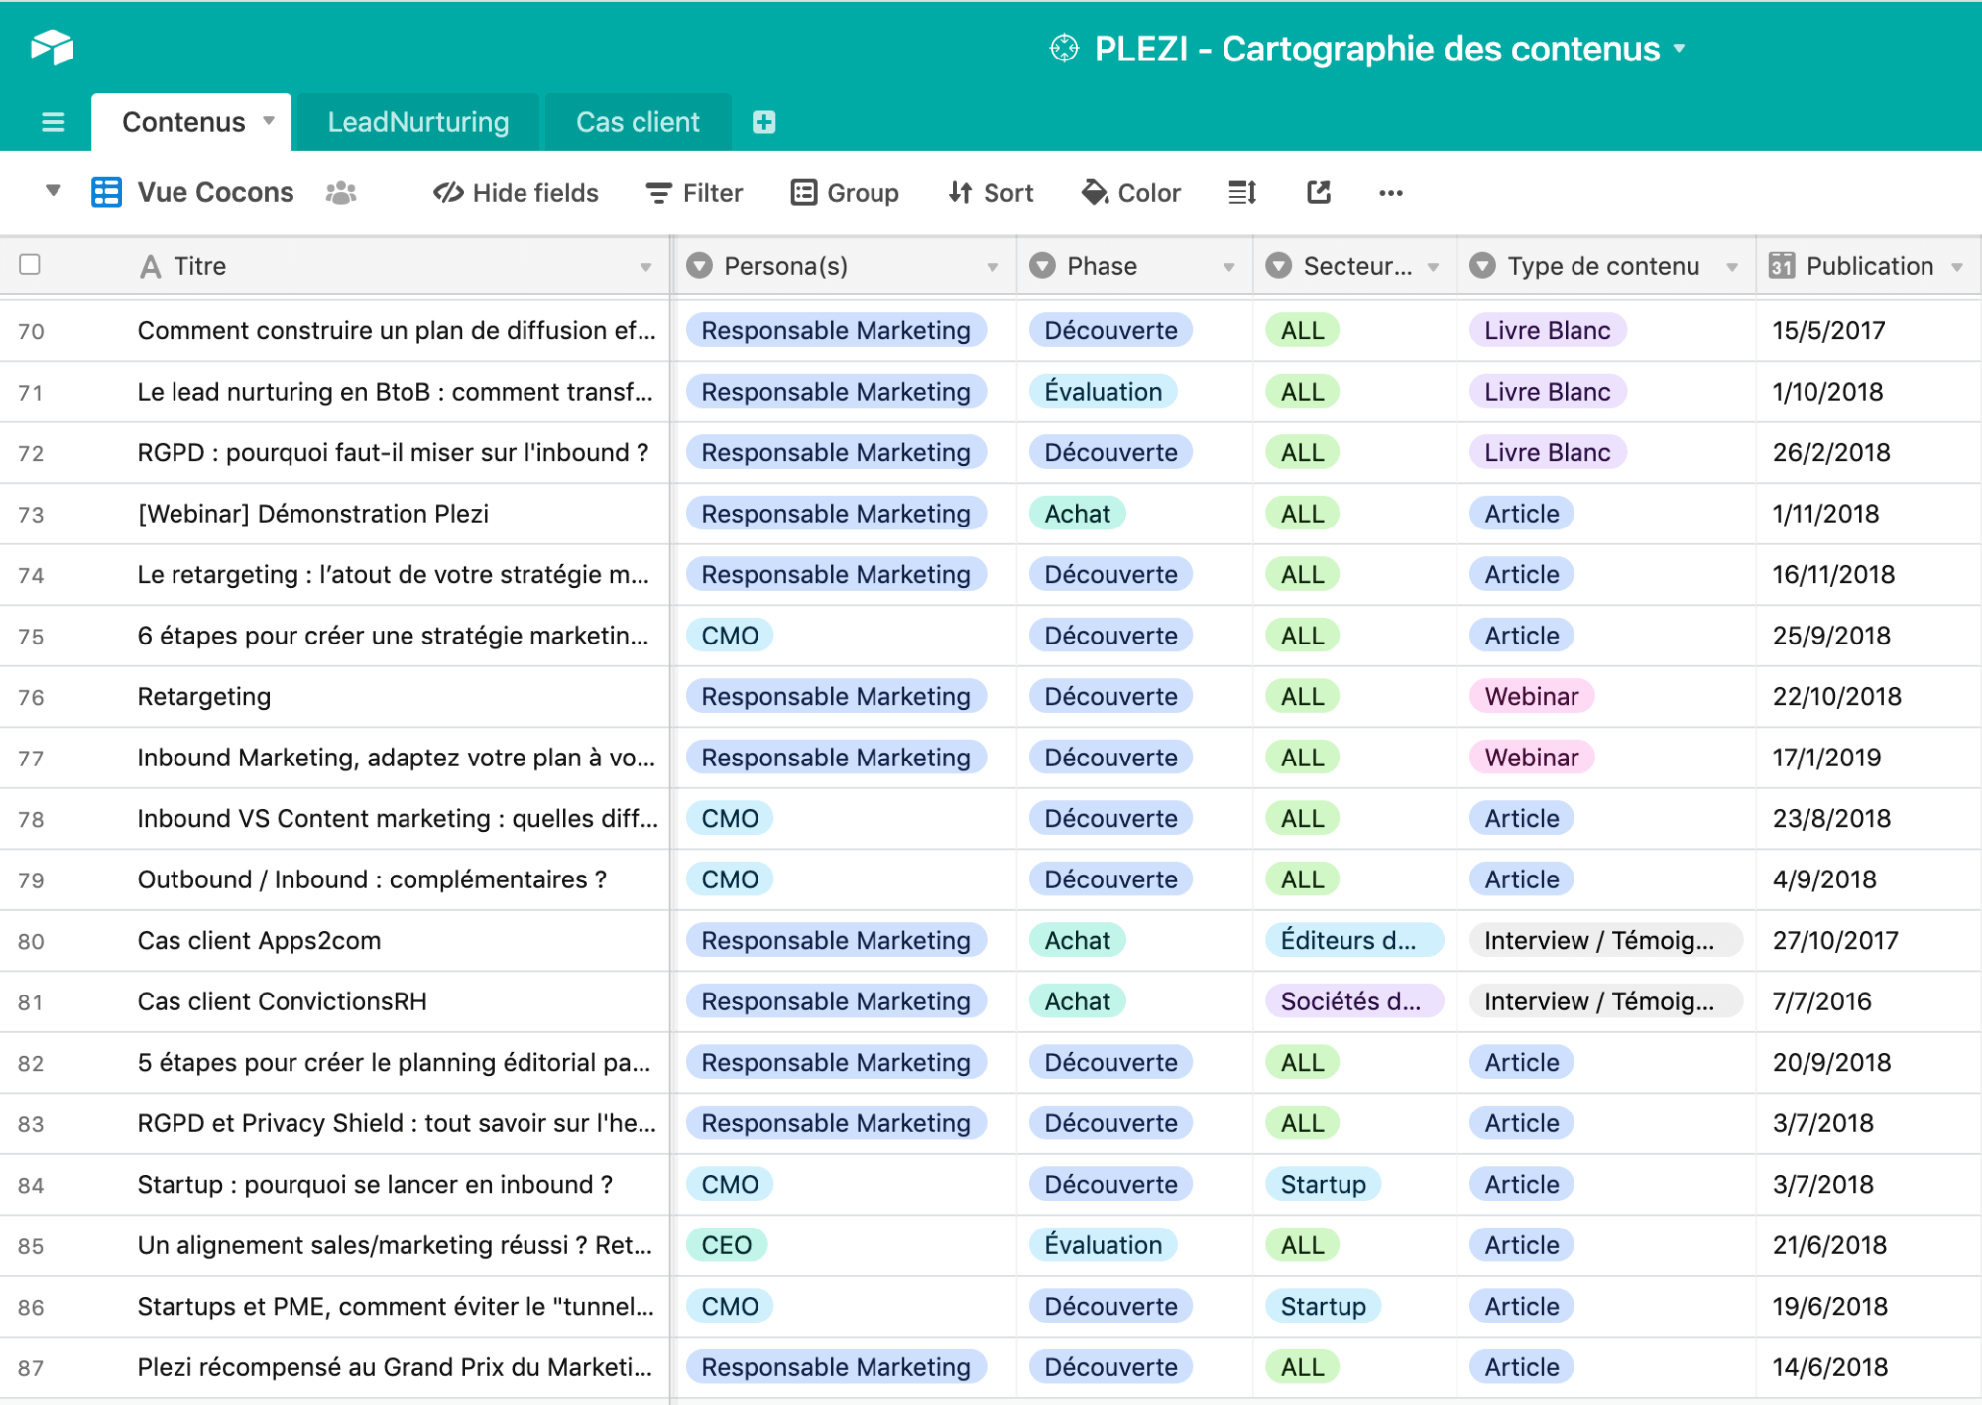Click the Hide fields button

[516, 193]
